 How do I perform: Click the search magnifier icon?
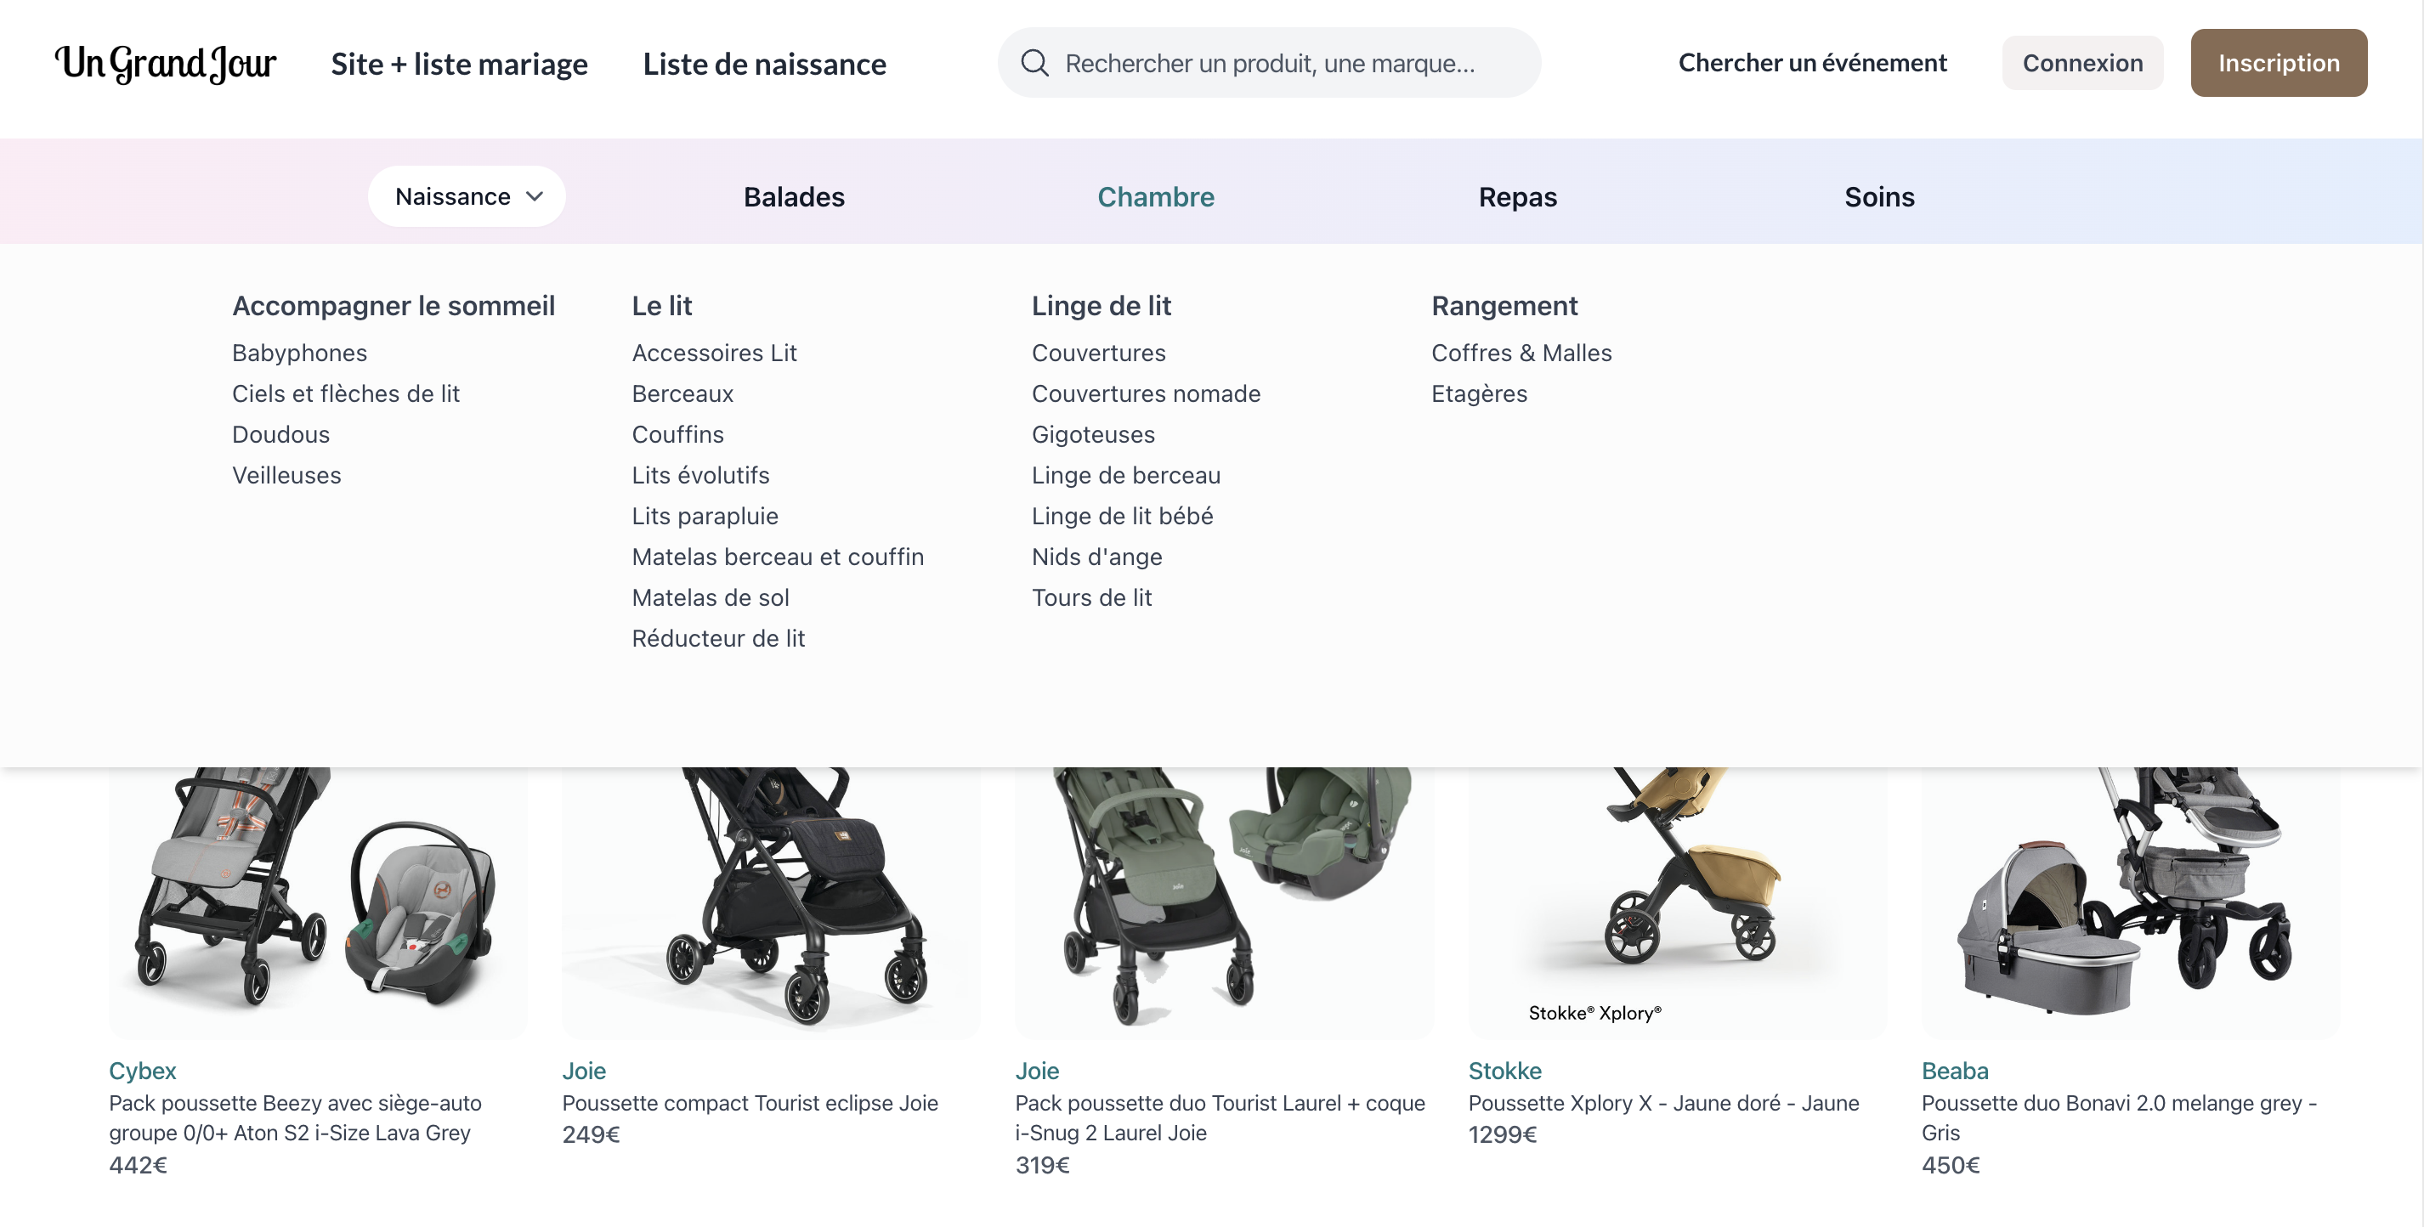[x=1034, y=63]
